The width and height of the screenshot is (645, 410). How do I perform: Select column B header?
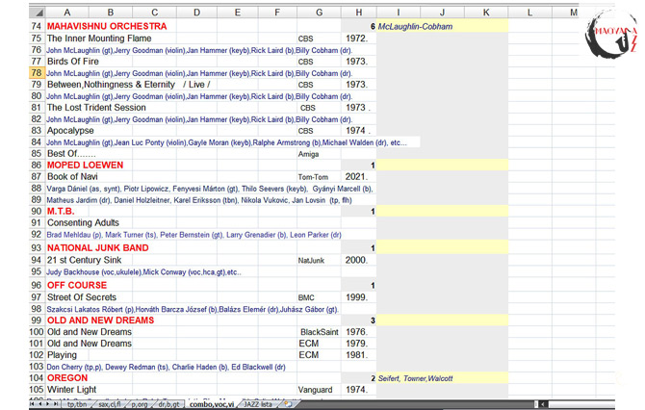[x=111, y=13]
